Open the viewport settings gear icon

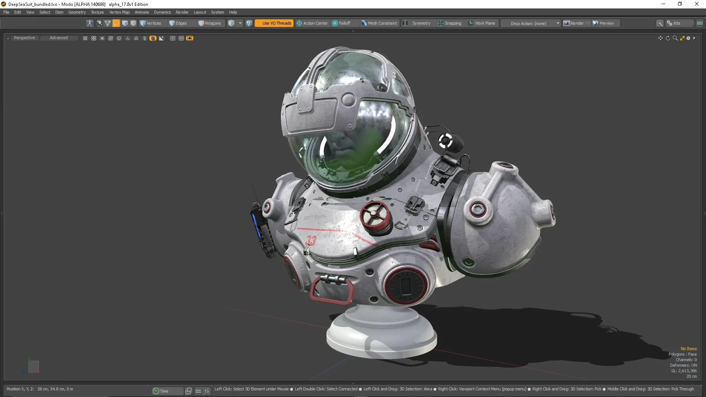(688, 38)
